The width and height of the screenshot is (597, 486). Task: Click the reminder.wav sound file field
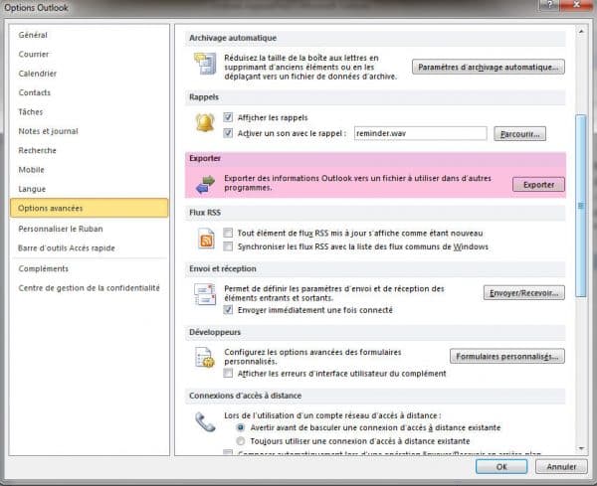(419, 133)
